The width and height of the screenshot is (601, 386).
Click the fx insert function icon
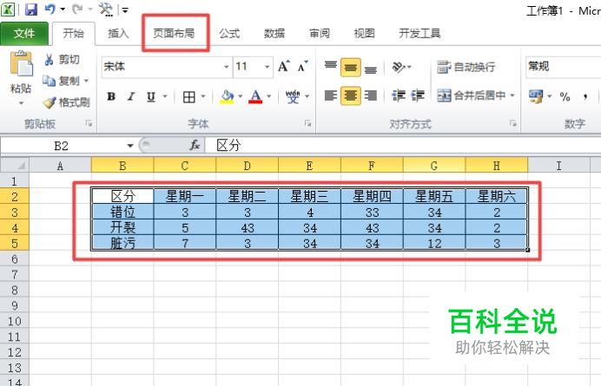tap(195, 146)
